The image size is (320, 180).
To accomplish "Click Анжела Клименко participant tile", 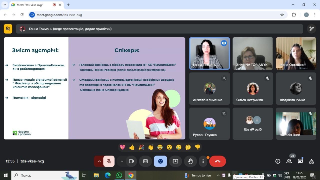I will pyautogui.click(x=209, y=89).
